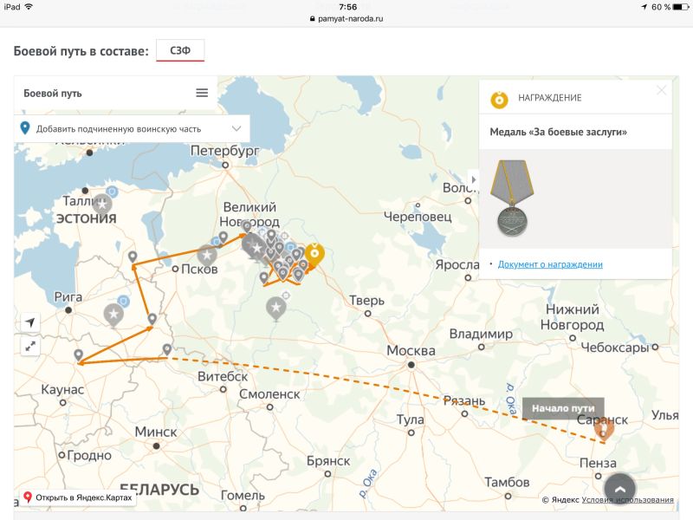Click the geolocation arrow map control
Image resolution: width=693 pixels, height=520 pixels.
click(30, 322)
